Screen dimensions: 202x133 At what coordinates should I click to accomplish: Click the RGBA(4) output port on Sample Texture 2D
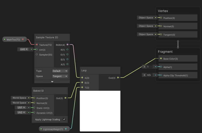click(67, 45)
